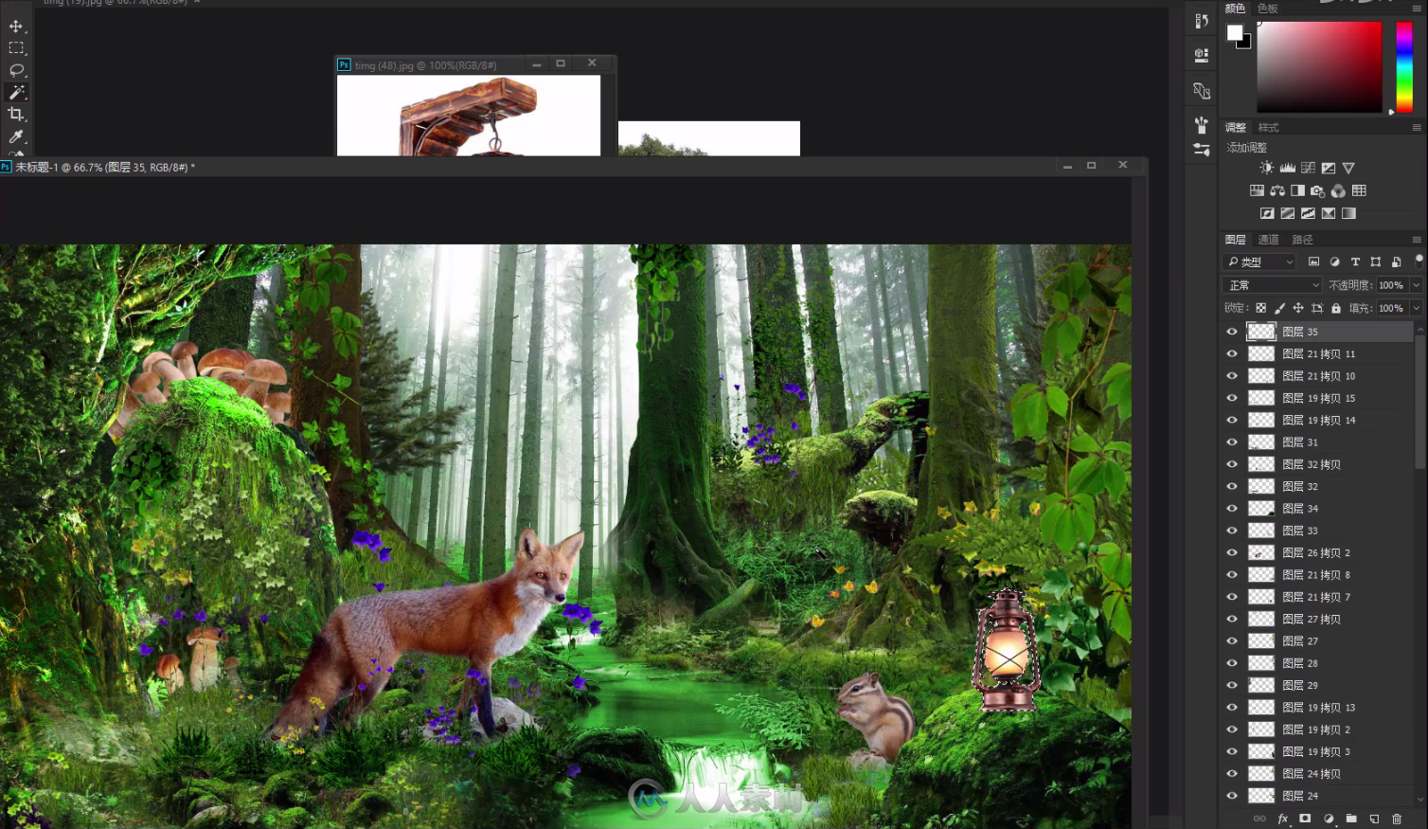The image size is (1428, 829).
Task: Click the link layers icon
Action: coord(1259,819)
